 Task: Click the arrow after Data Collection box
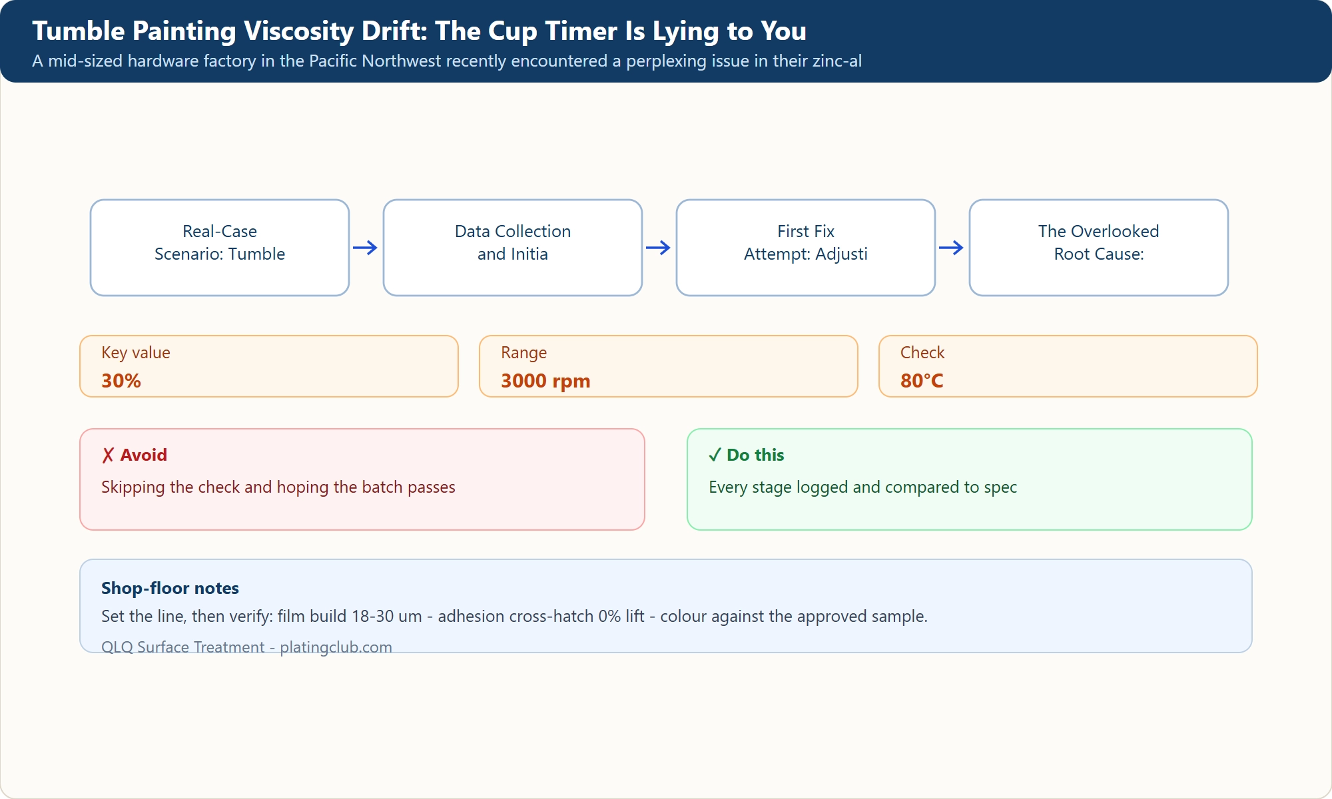coord(659,248)
